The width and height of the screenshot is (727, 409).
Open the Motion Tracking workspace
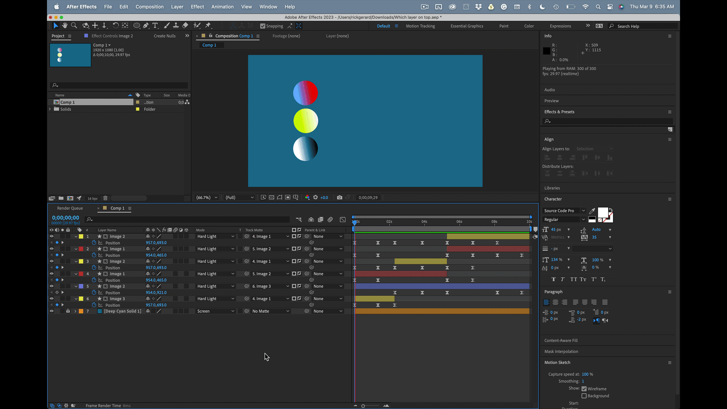point(420,26)
